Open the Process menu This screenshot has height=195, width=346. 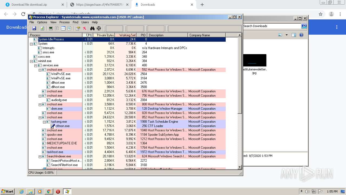64,22
